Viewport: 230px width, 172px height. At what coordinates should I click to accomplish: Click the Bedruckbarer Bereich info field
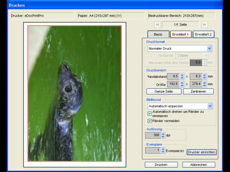tap(182, 16)
